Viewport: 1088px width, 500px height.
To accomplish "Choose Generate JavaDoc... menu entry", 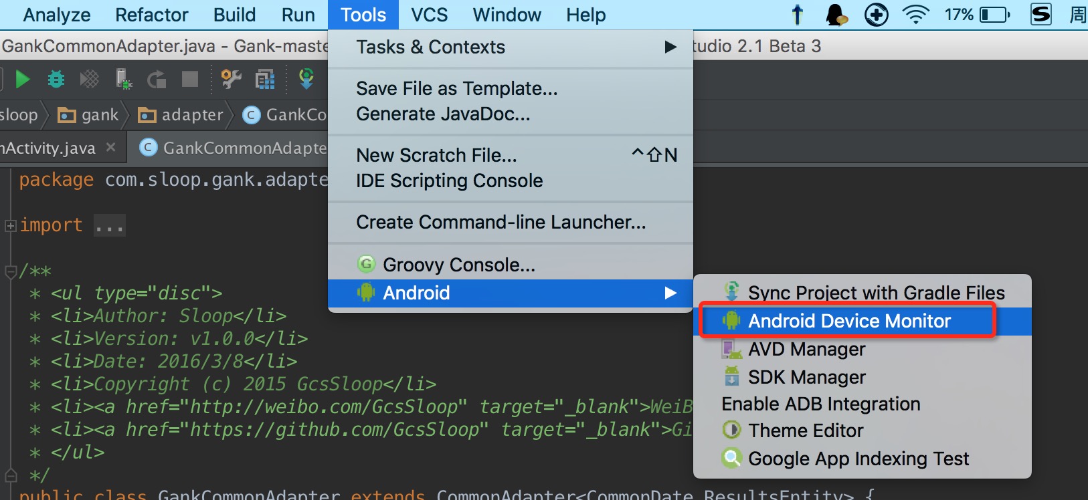I will tap(511, 114).
